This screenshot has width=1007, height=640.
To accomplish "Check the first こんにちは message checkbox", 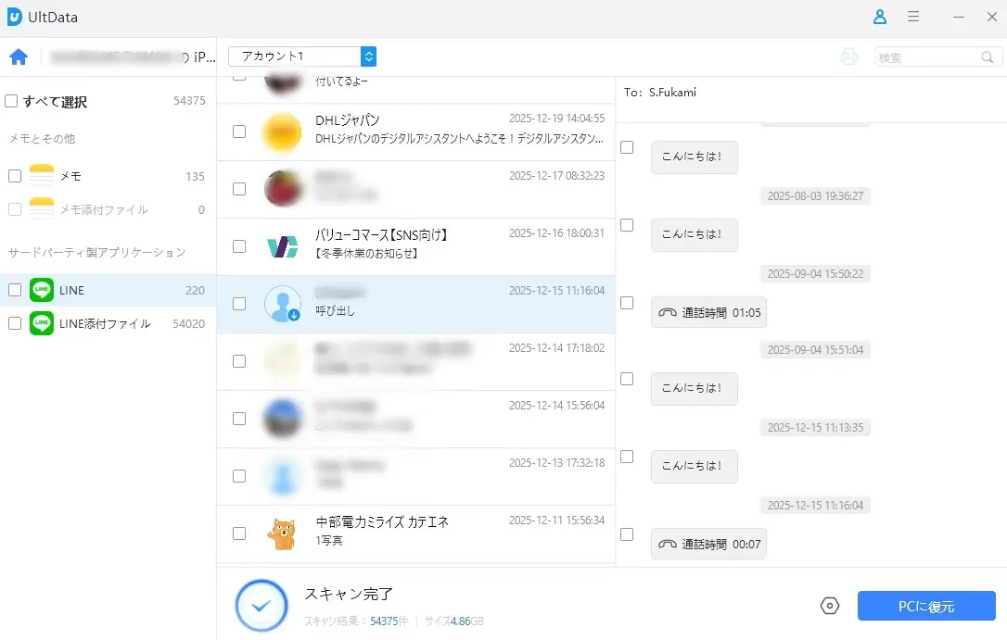I will tap(627, 146).
